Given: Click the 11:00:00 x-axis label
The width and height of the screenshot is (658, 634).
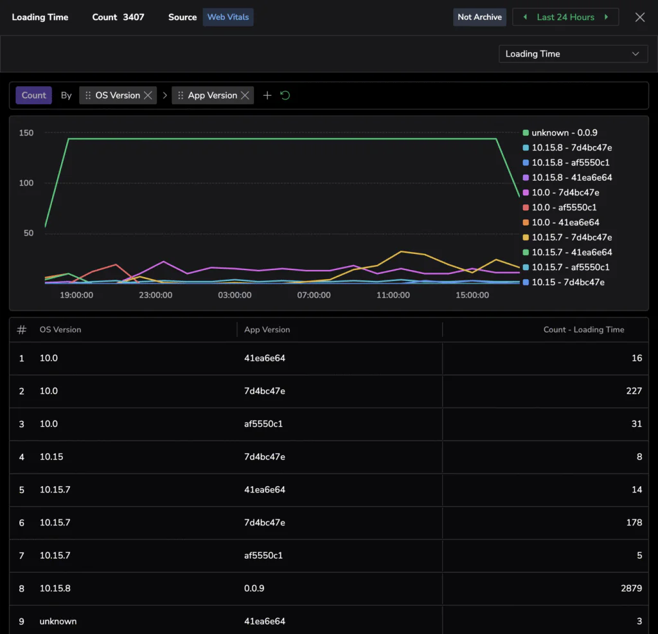Looking at the screenshot, I should pyautogui.click(x=393, y=295).
